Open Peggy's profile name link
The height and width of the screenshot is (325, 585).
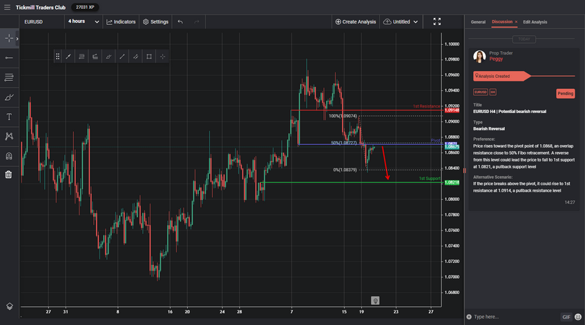[496, 59]
